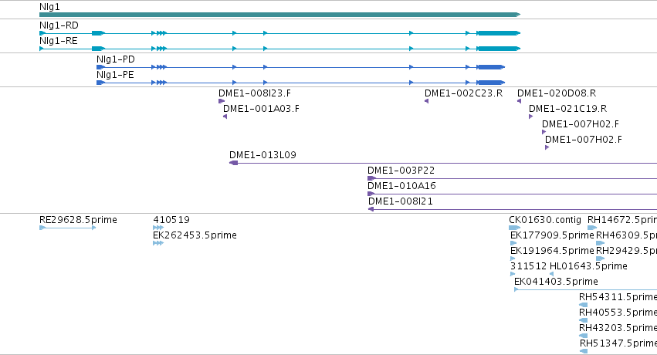This screenshot has height=355, width=657.
Task: Open the DME1-021C19.R label
Action: 567,109
